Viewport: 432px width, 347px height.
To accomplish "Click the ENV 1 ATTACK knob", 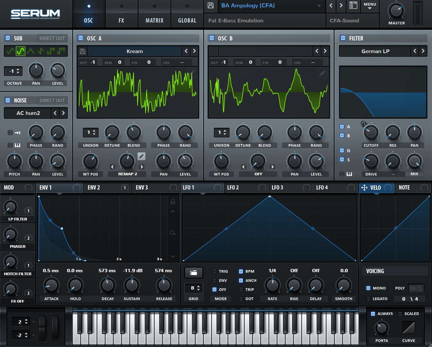I will 51,285.
